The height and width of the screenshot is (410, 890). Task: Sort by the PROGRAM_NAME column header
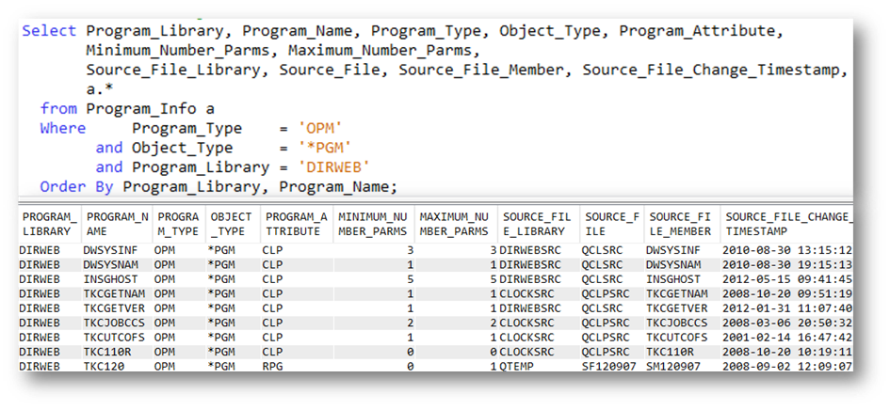[x=116, y=224]
